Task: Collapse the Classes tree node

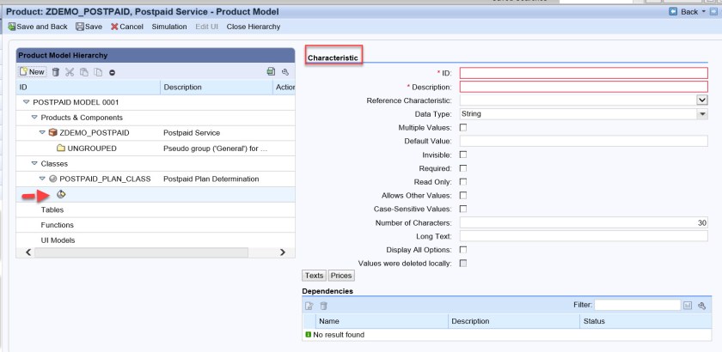Action: click(34, 162)
